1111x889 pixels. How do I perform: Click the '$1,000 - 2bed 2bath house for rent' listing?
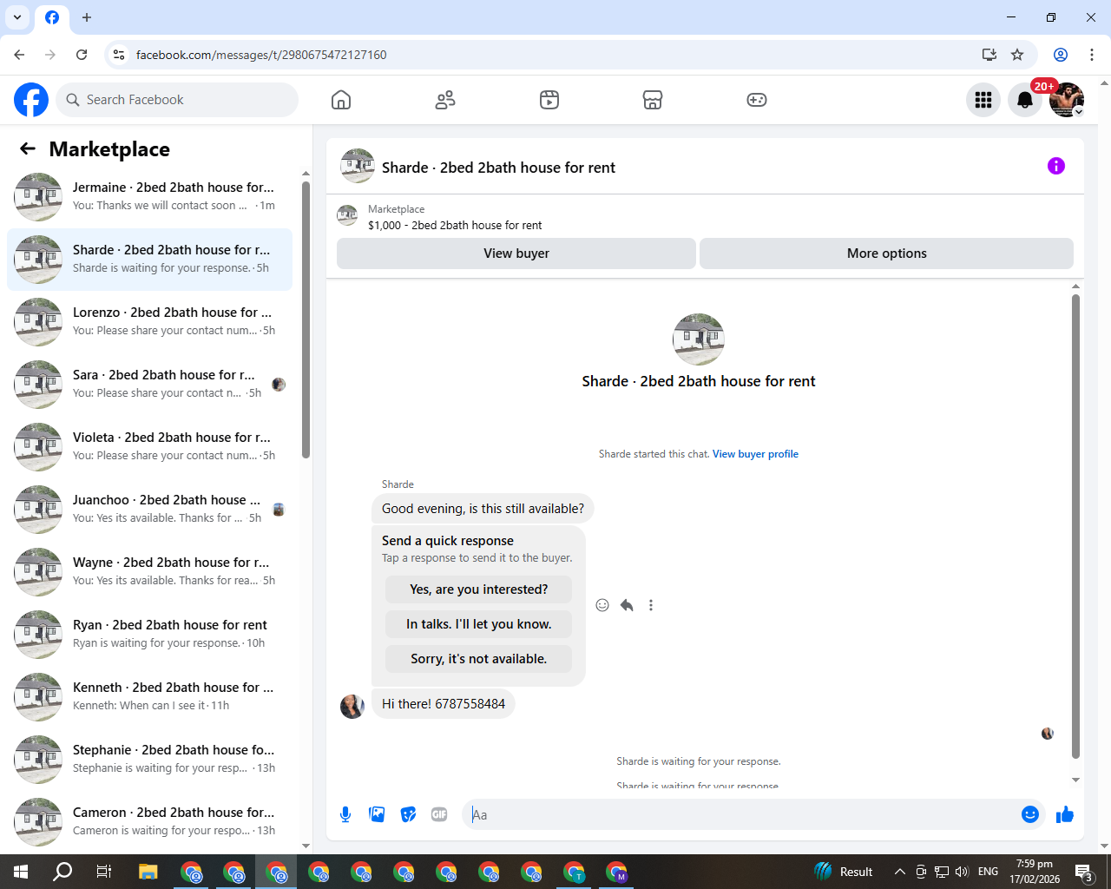coord(455,225)
